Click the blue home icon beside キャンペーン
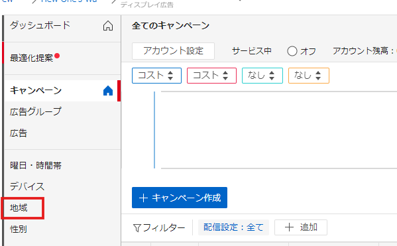The height and width of the screenshot is (246, 397). 108,90
